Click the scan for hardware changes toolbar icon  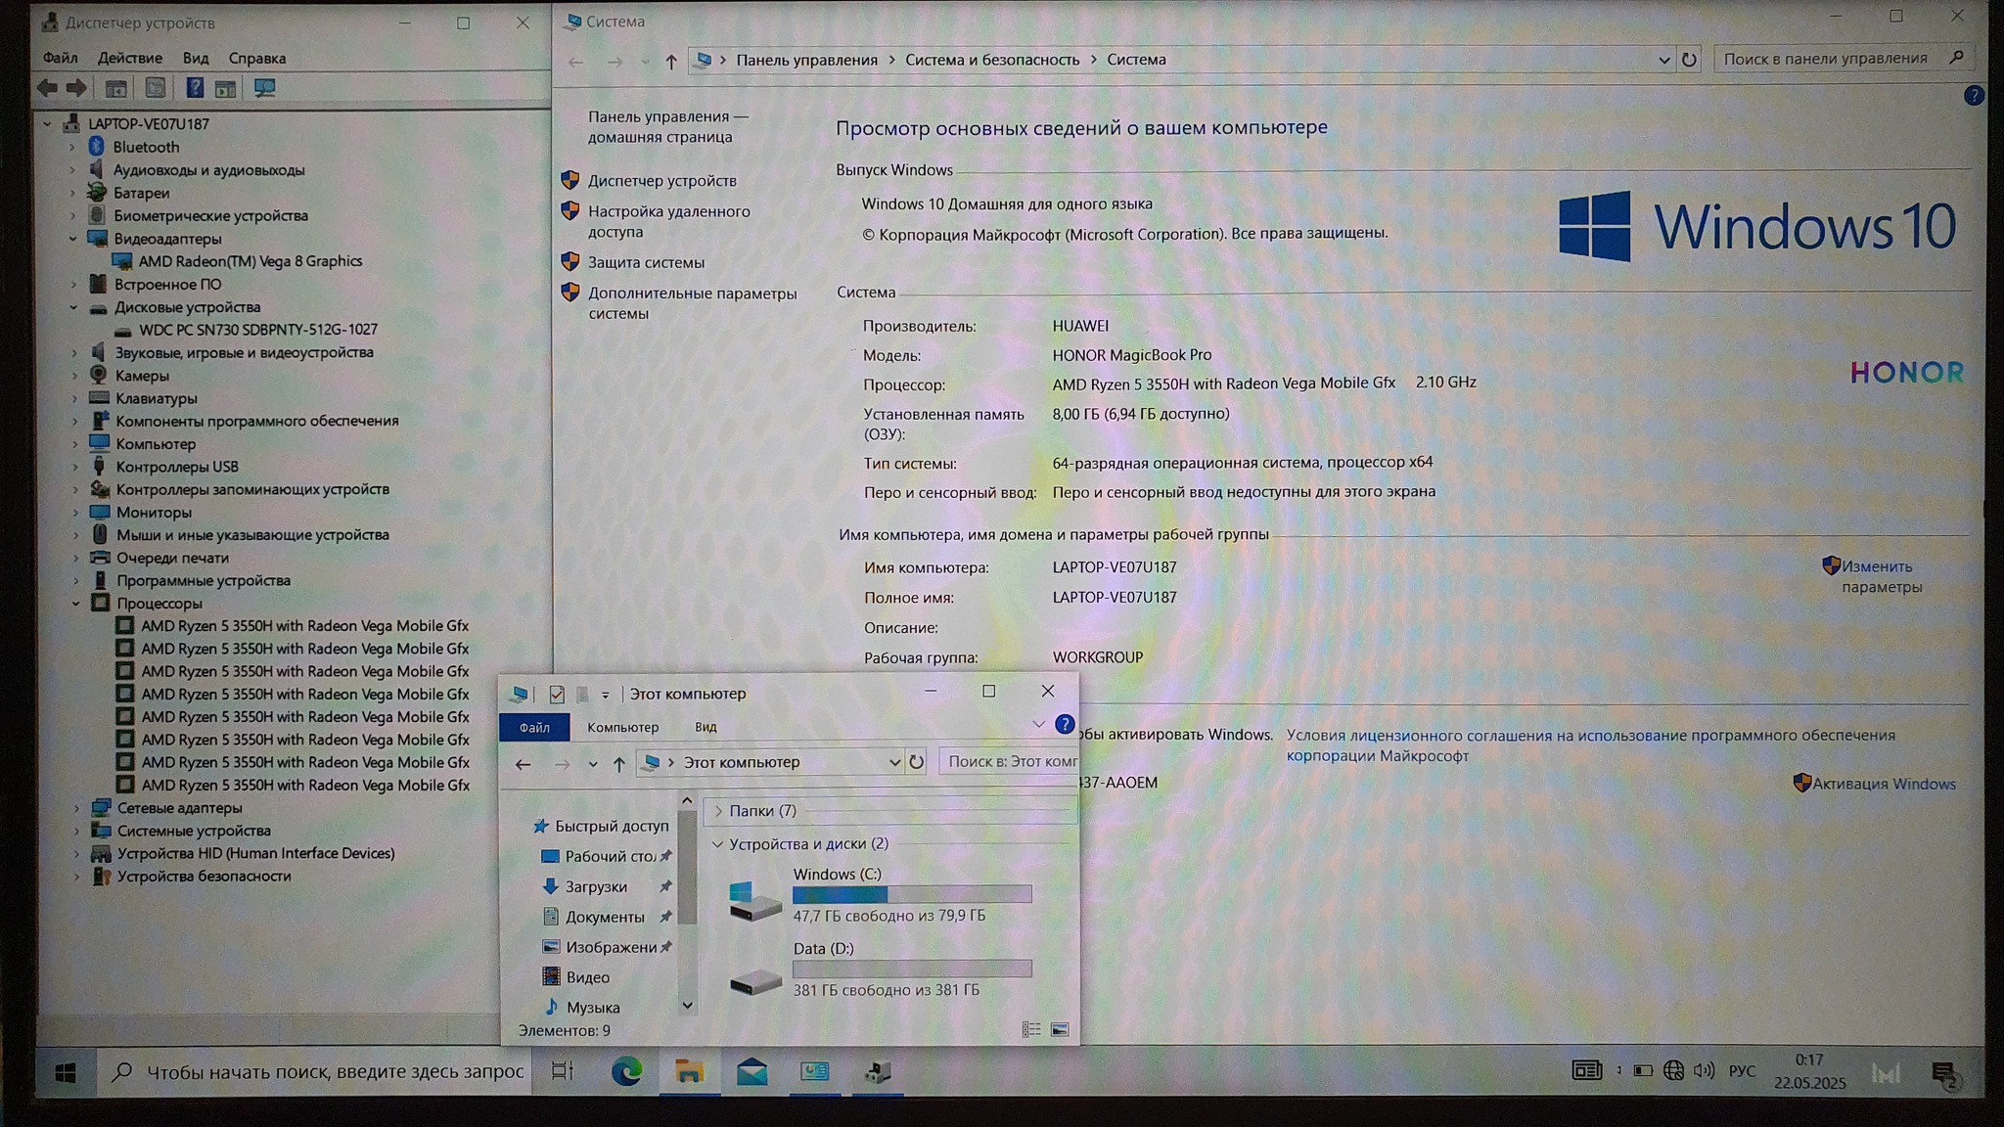(x=264, y=89)
